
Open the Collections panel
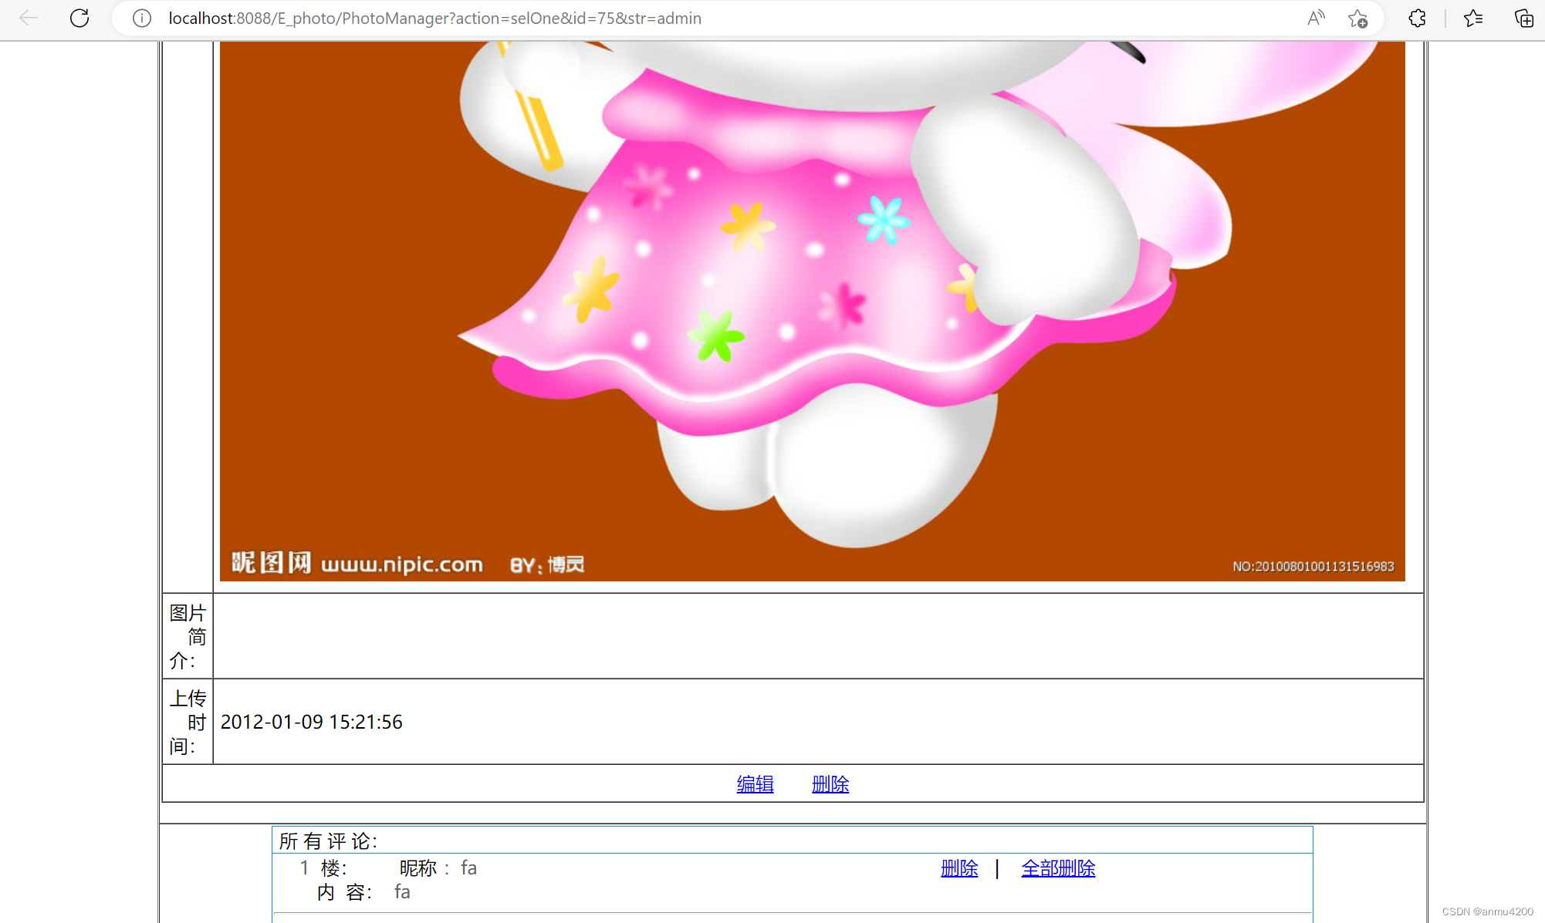1523,19
